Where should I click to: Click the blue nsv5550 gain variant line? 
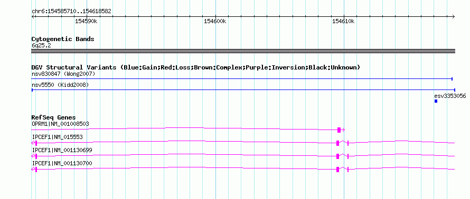coord(243,89)
